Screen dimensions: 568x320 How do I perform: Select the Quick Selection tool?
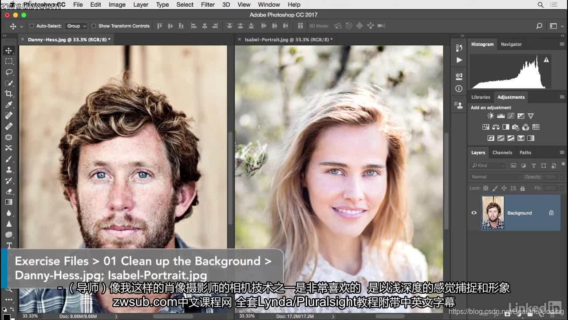pyautogui.click(x=9, y=83)
